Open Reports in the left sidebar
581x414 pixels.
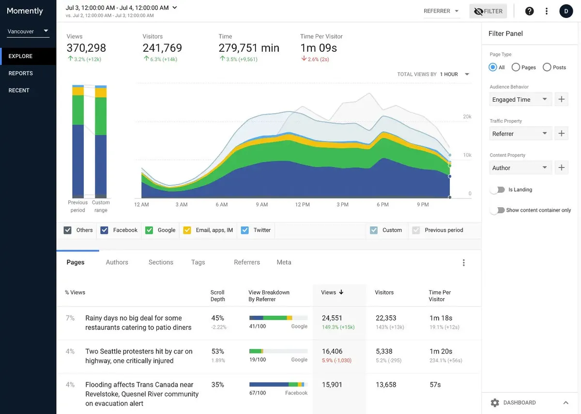click(21, 73)
